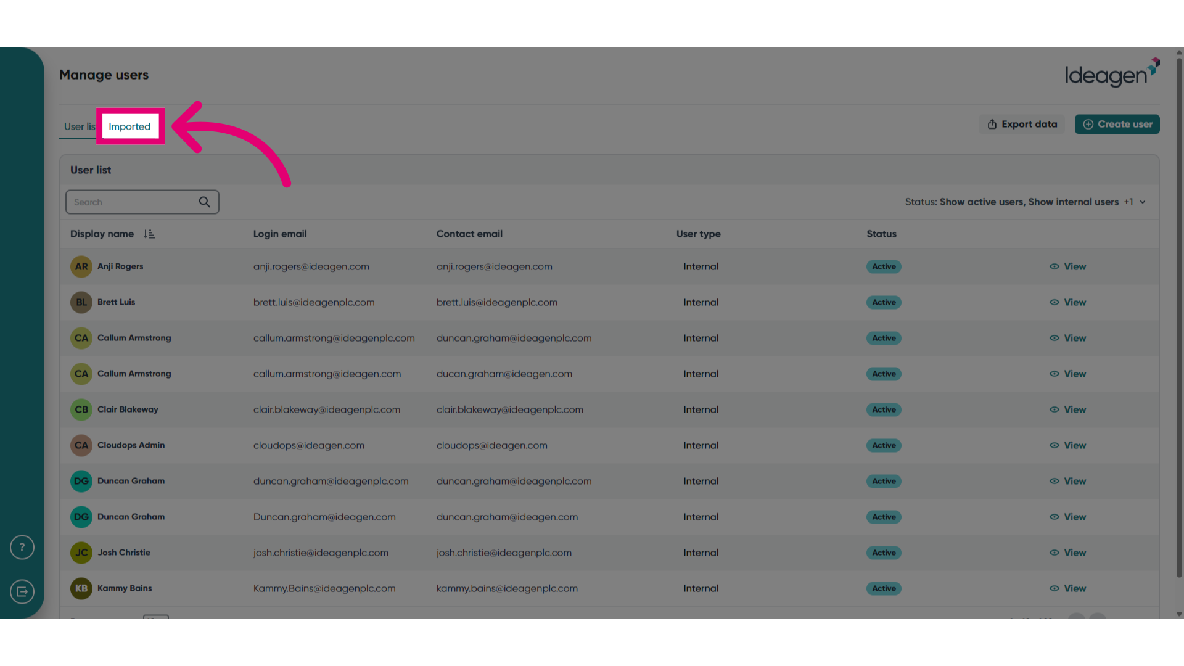Click the CB avatar for Clair Blakeway
This screenshot has height=666, width=1184.
pyautogui.click(x=81, y=409)
